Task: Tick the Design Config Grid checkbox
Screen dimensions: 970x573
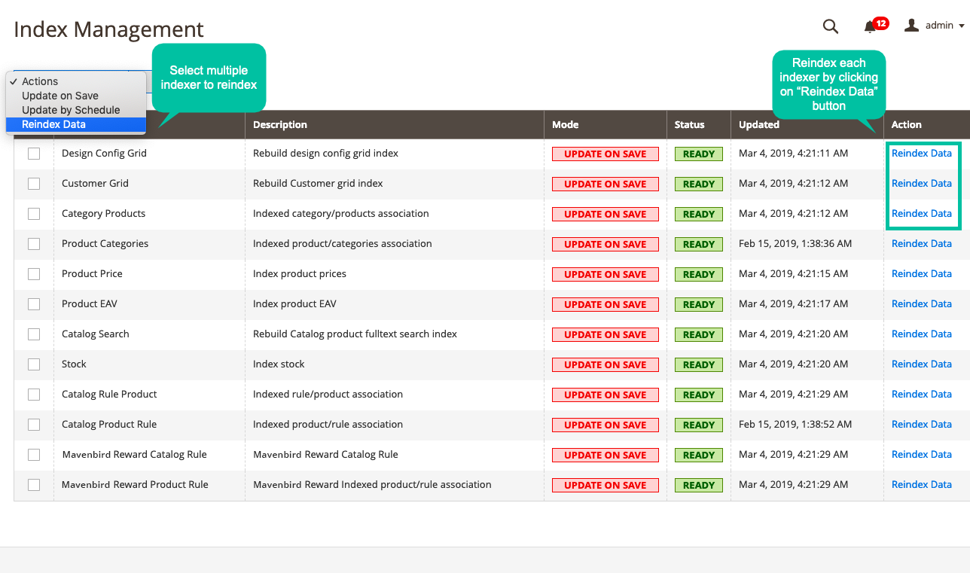Action: (x=34, y=154)
